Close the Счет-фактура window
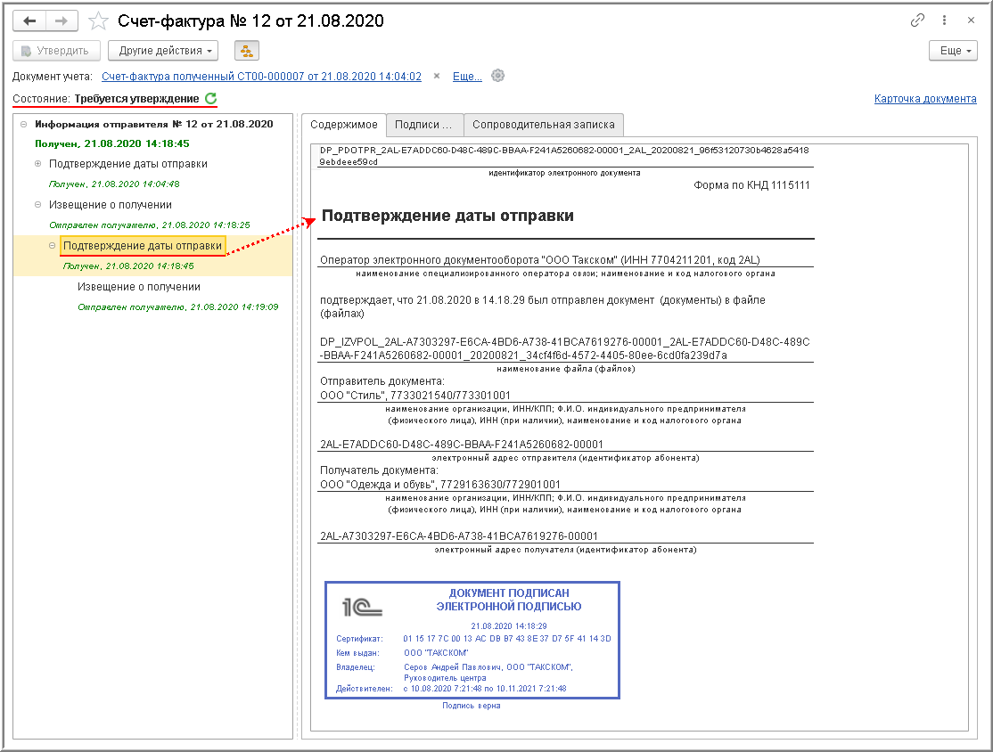 (x=971, y=20)
